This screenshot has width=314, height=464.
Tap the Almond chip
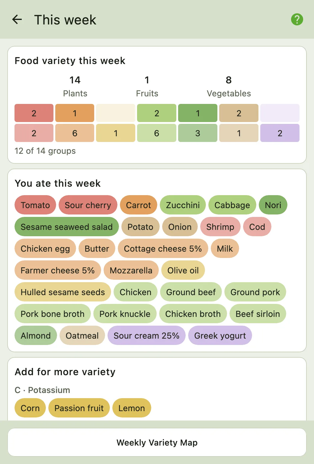36,336
